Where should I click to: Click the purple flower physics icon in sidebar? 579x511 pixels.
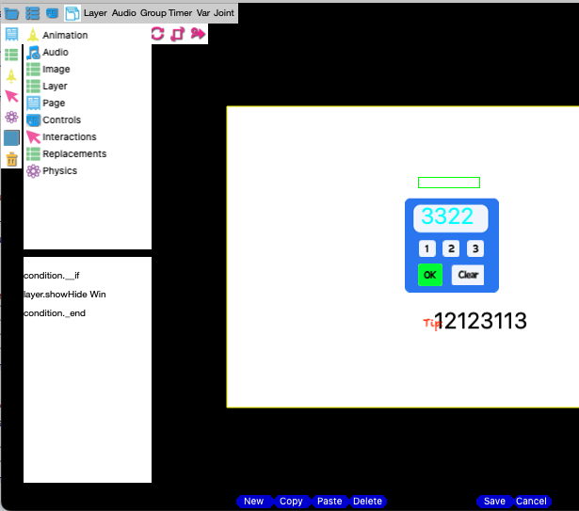click(x=11, y=117)
